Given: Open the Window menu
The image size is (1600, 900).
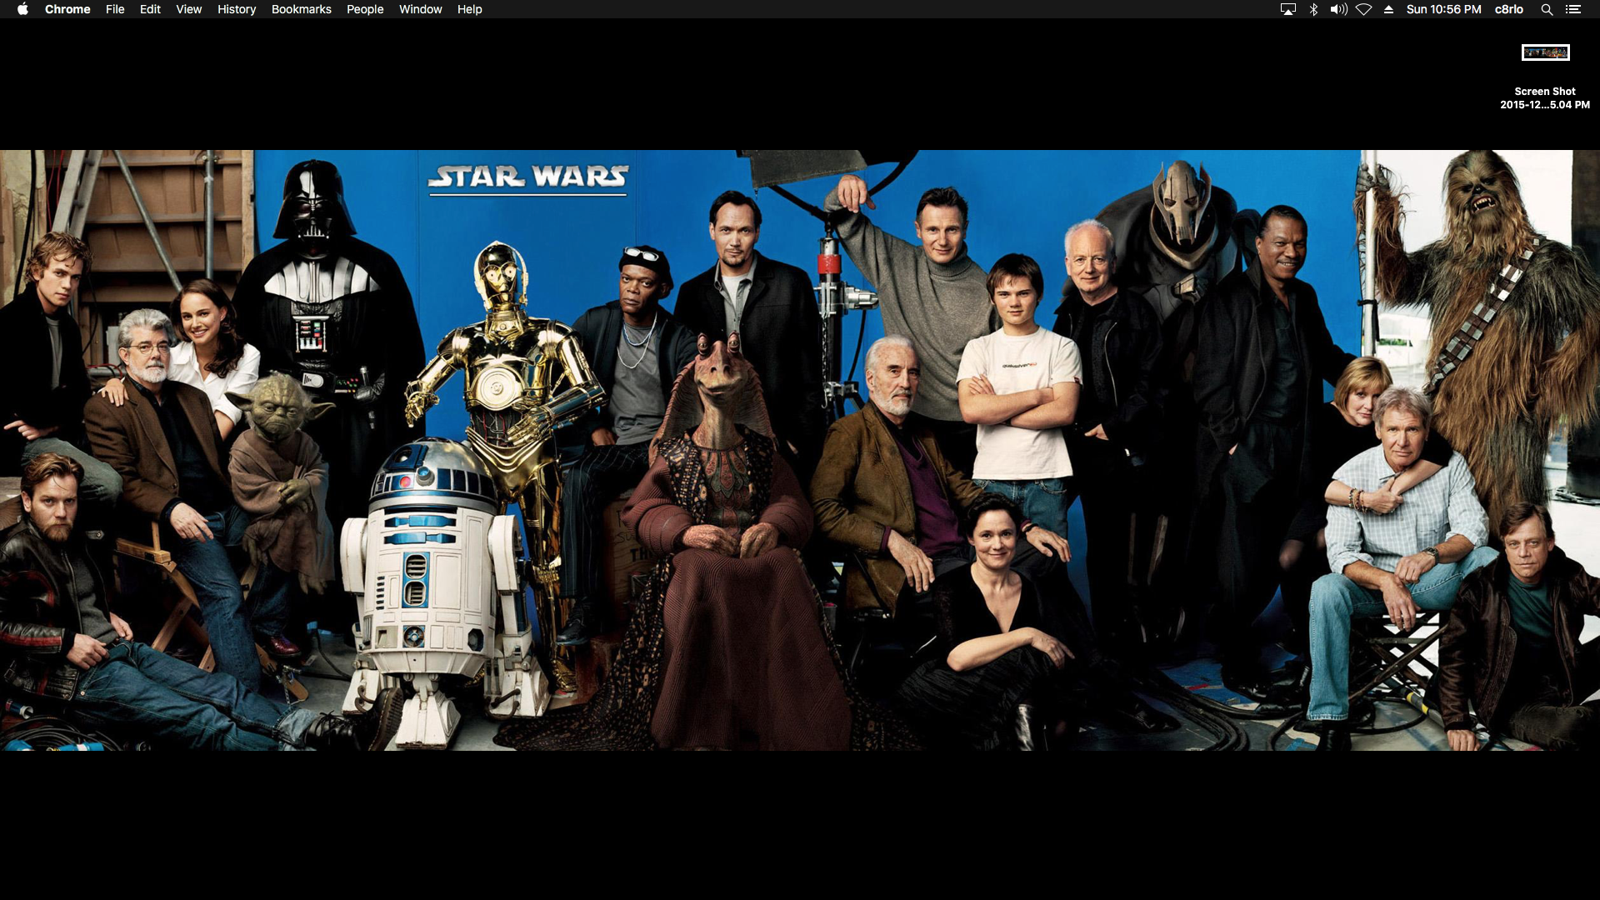Looking at the screenshot, I should point(420,9).
